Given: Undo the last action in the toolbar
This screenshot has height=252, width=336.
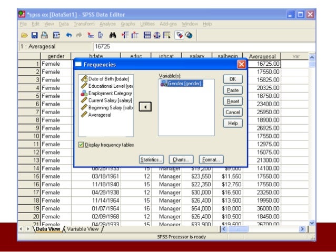Looking at the screenshot, I should (69, 35).
